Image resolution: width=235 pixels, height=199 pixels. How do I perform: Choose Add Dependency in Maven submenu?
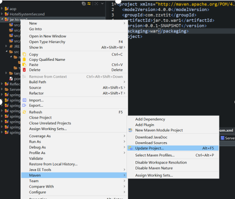[150, 119]
